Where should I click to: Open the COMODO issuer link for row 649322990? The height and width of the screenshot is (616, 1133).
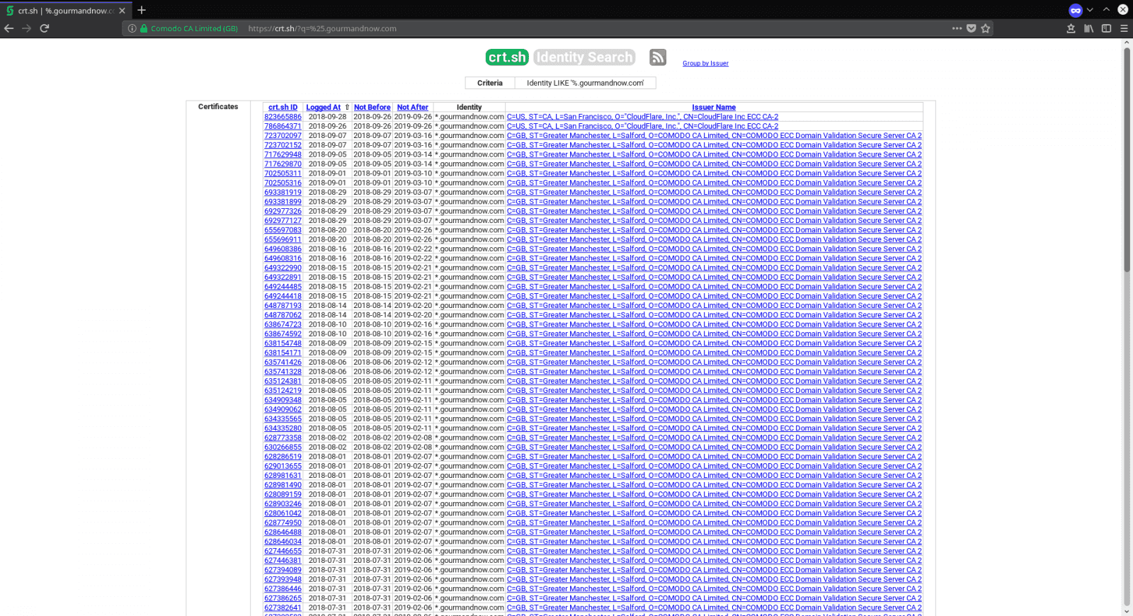[714, 268]
